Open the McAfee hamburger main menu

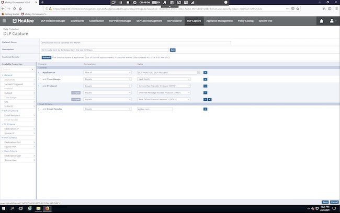(4, 21)
